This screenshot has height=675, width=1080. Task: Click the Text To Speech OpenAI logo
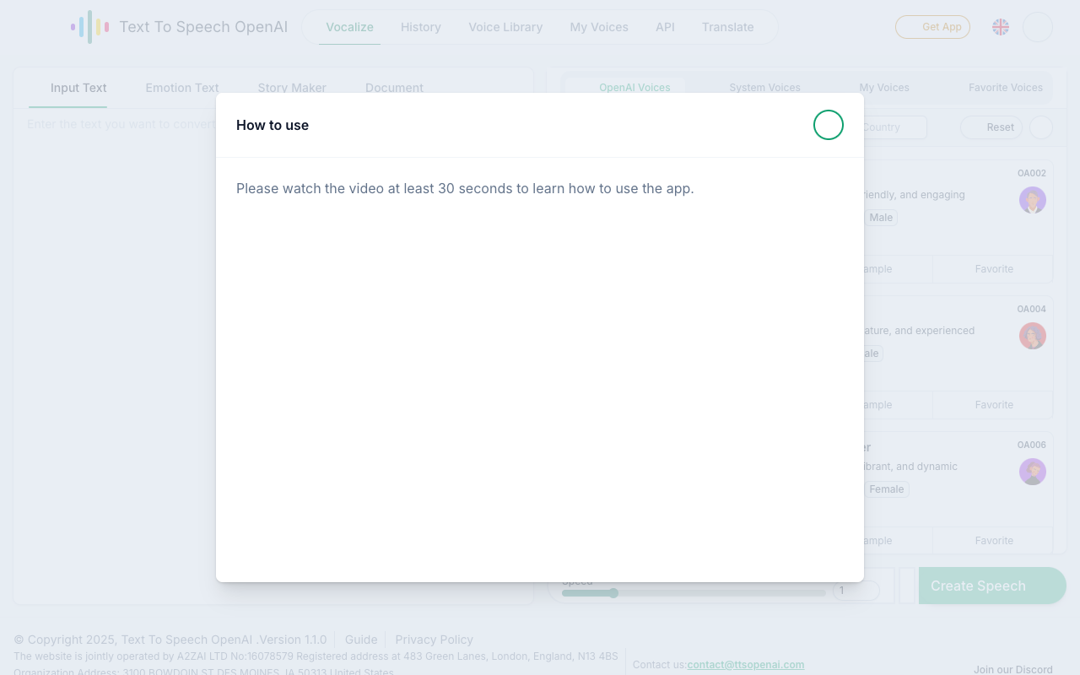(179, 27)
